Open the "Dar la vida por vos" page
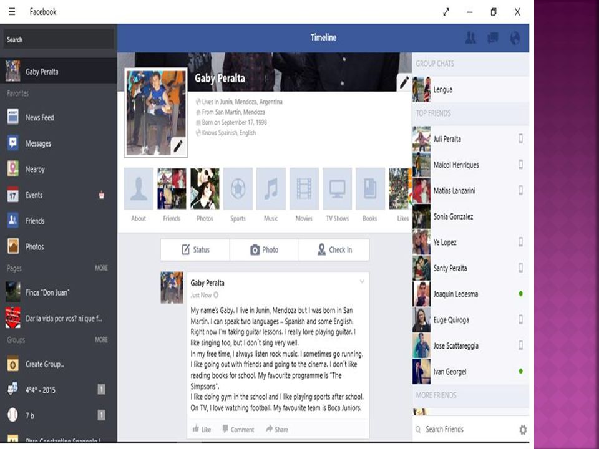The height and width of the screenshot is (449, 599). click(x=59, y=318)
